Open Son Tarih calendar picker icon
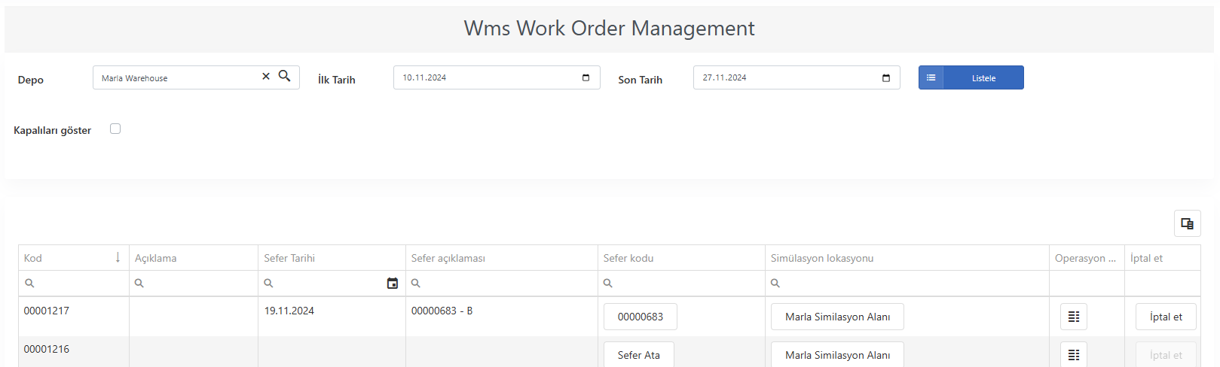 pos(886,77)
